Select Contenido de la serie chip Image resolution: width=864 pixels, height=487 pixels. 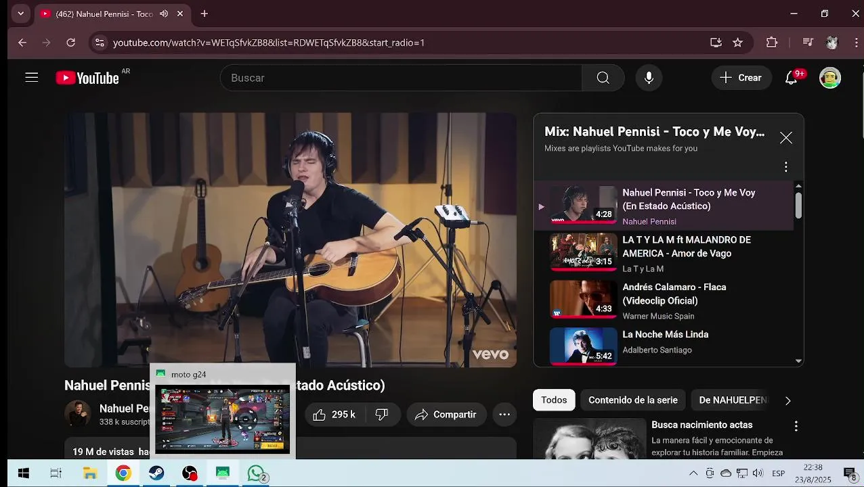632,400
